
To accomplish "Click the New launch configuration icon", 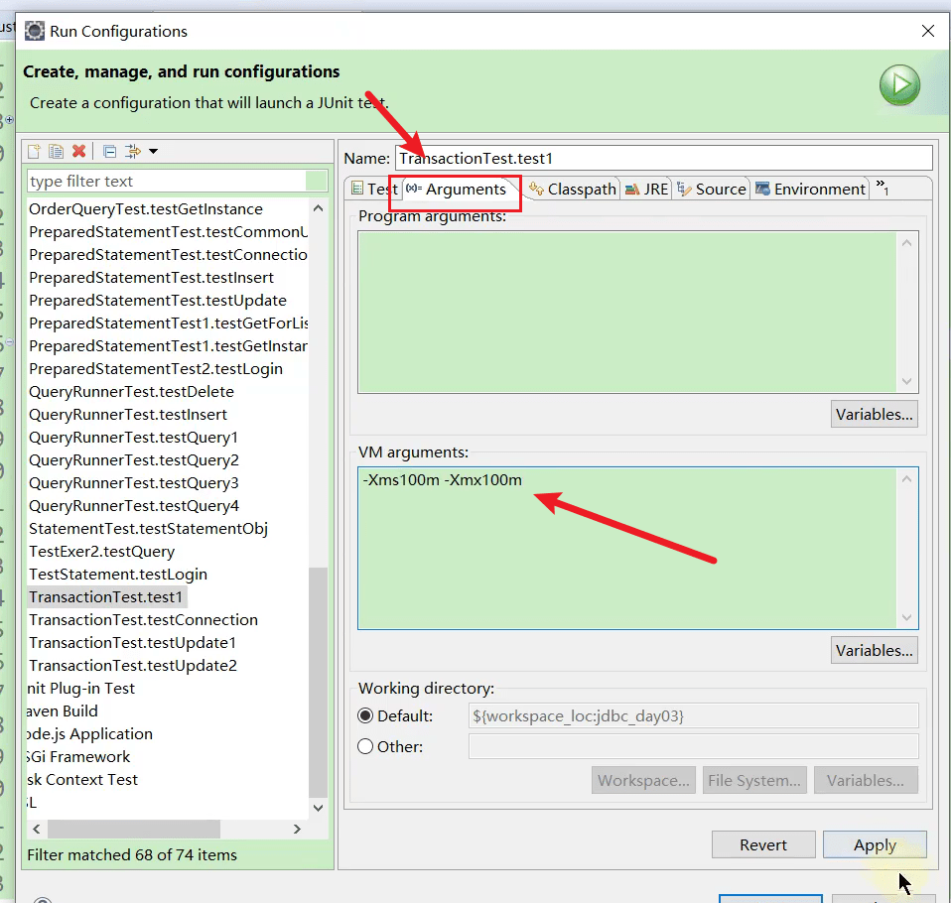I will tap(35, 152).
